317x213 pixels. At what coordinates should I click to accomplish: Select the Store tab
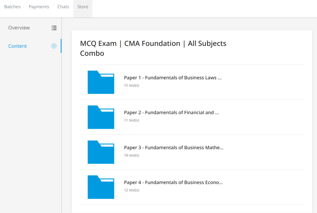click(82, 7)
